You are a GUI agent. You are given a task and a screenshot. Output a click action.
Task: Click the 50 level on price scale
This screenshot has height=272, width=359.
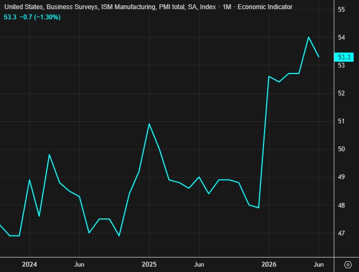point(341,149)
